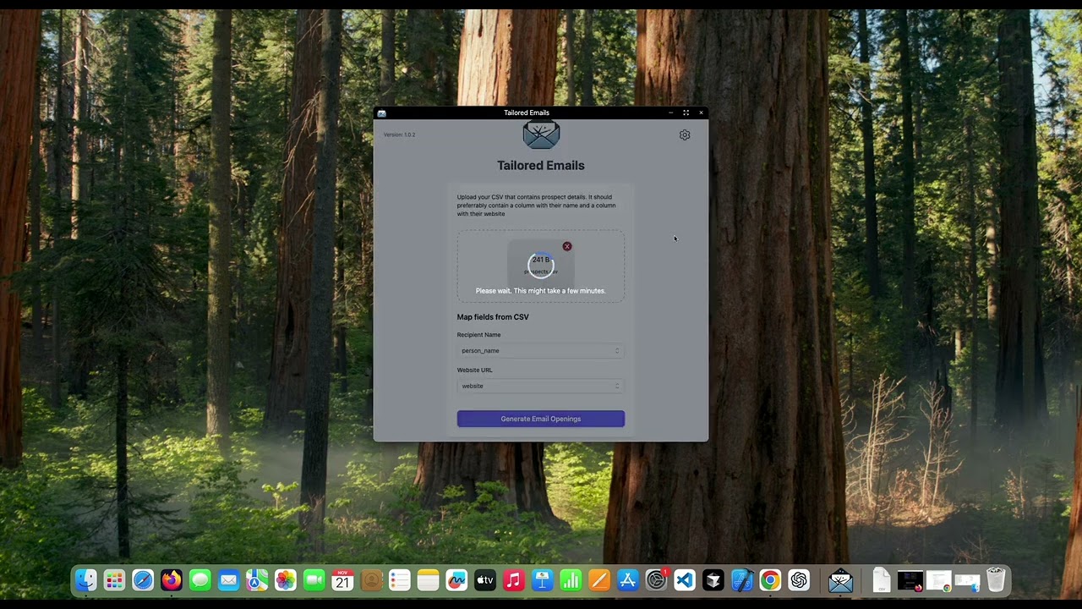This screenshot has height=609, width=1082.
Task: Open Photos from the Dock
Action: click(x=286, y=580)
